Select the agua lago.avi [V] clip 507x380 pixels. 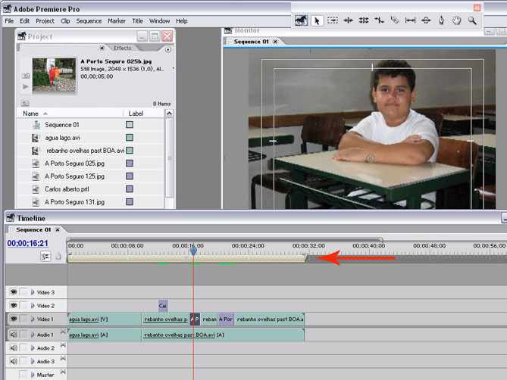[104, 319]
